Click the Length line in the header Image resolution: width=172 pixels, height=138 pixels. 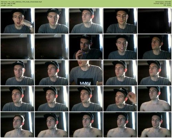point(7,5)
